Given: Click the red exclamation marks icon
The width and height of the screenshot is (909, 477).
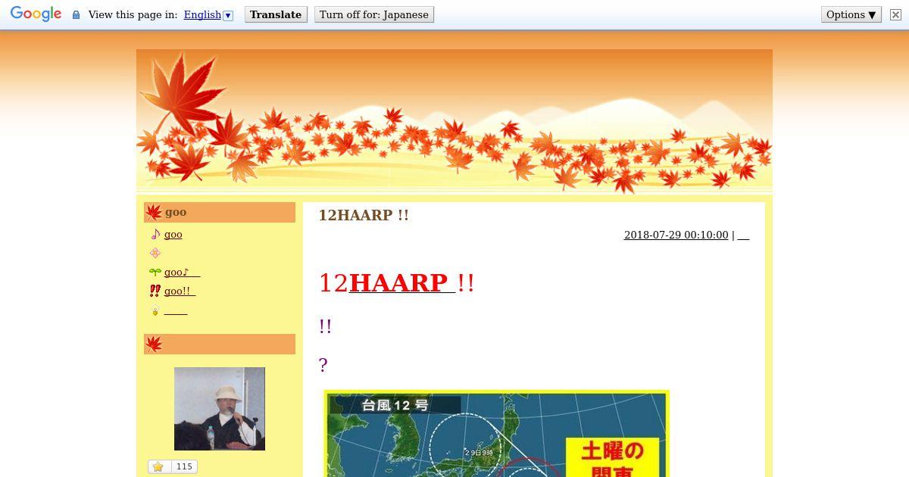Looking at the screenshot, I should tap(155, 291).
